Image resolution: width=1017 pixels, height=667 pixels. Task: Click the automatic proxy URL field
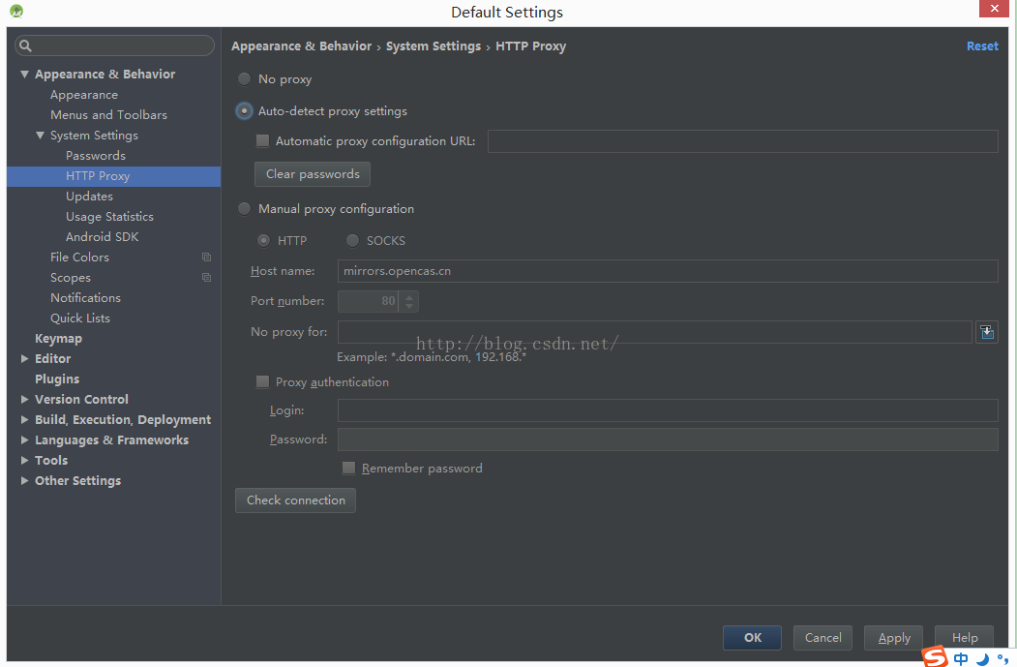point(742,141)
